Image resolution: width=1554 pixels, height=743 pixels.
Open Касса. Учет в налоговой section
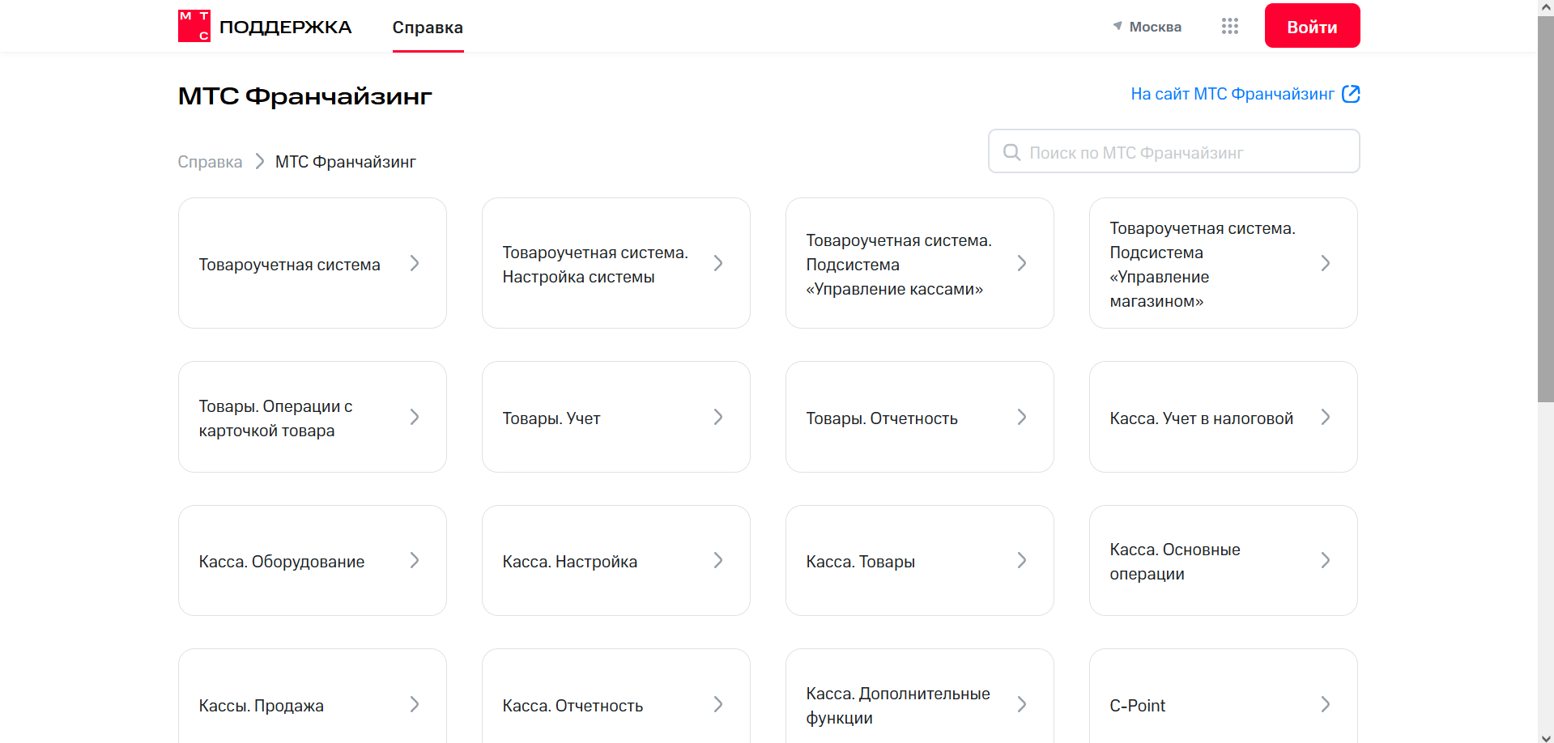click(x=1224, y=417)
